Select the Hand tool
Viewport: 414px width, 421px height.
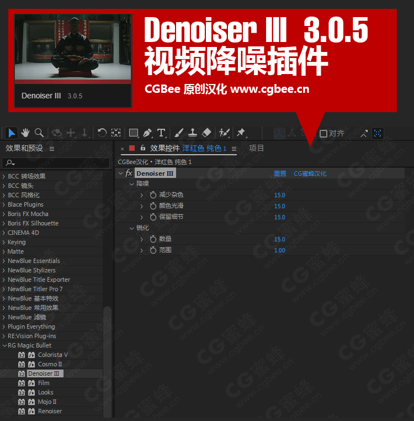[x=25, y=133]
